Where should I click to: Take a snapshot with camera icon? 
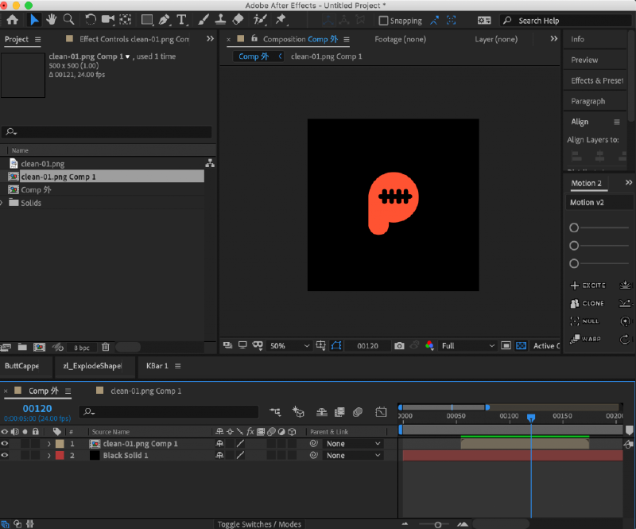pos(399,346)
